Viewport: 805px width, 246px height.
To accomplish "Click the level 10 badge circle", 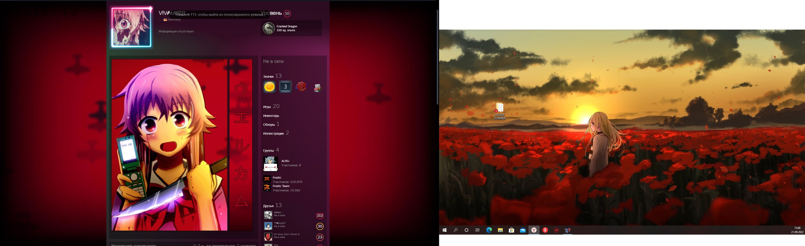I will point(287,13).
